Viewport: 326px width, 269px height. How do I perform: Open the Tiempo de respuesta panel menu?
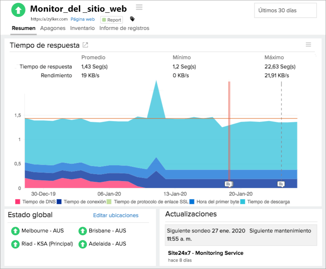click(x=308, y=45)
